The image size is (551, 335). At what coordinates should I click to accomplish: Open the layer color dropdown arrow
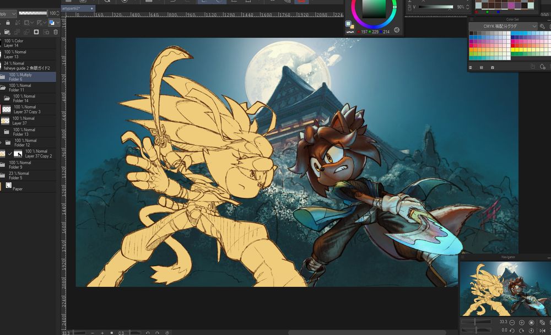[58, 23]
